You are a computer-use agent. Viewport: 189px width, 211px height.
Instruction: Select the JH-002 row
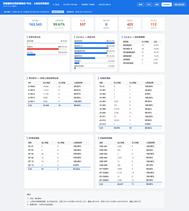tap(130, 94)
